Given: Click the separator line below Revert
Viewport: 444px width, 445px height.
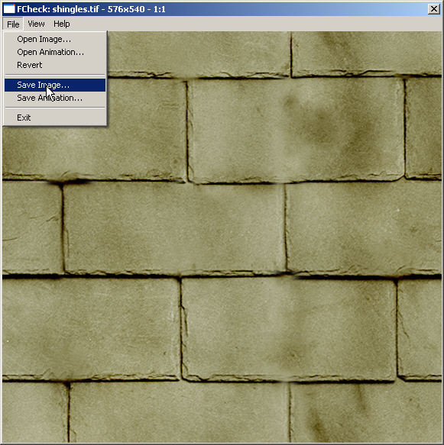Looking at the screenshot, I should pyautogui.click(x=55, y=75).
